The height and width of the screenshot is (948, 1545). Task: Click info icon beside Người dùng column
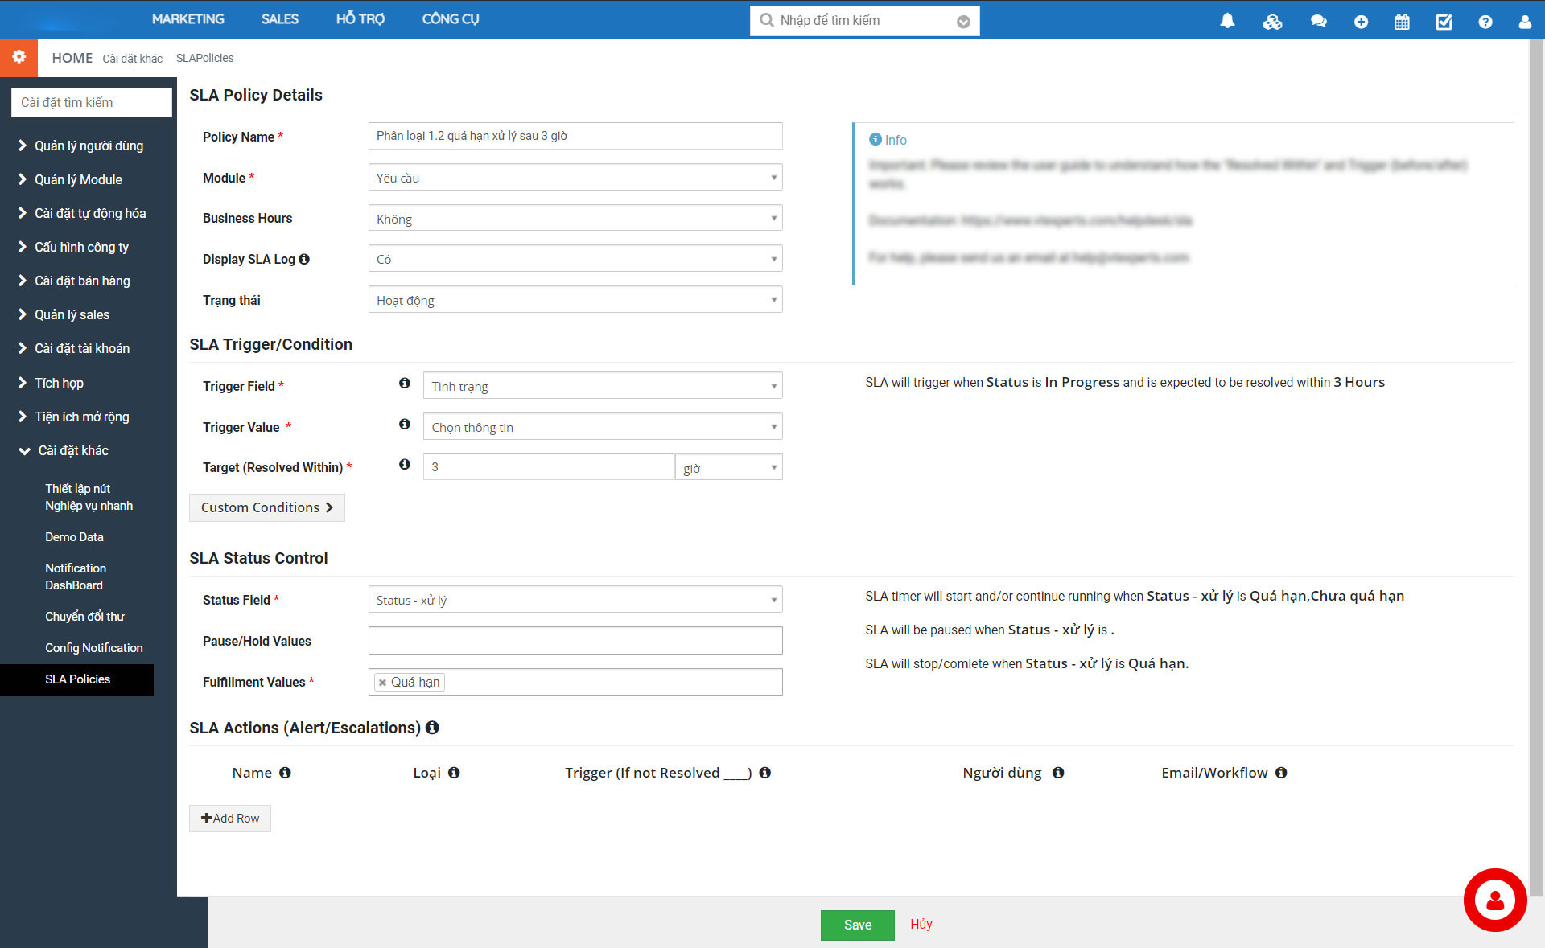coord(1058,773)
